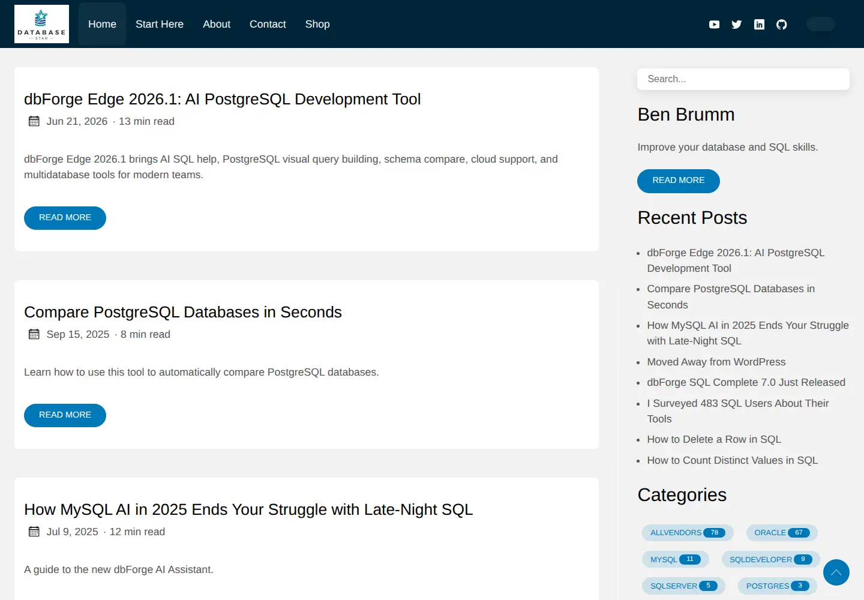This screenshot has height=600, width=864.
Task: Open the YouTube channel icon
Action: coord(714,25)
